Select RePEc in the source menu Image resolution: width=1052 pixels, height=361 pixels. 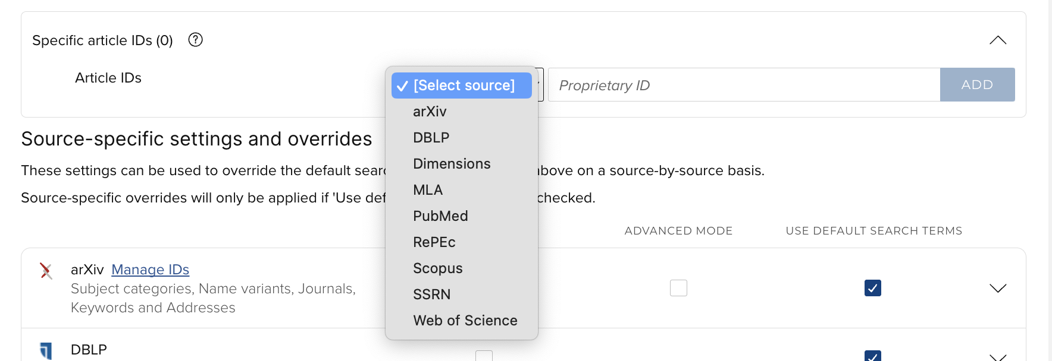point(434,242)
